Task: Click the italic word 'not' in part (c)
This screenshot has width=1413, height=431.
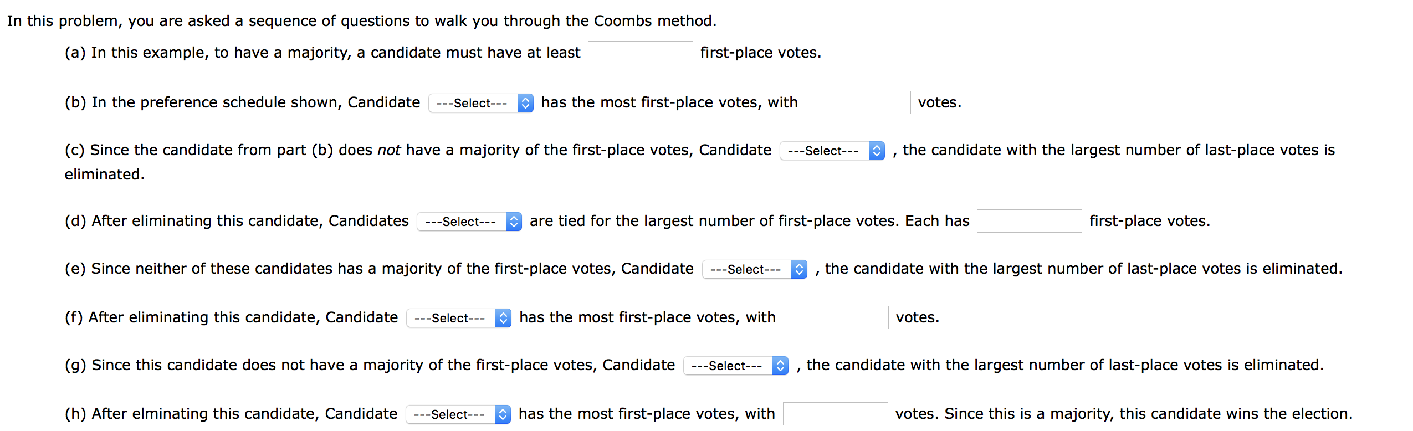Action: (x=388, y=150)
